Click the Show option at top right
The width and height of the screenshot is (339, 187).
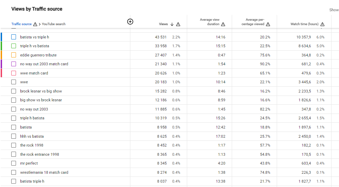click(334, 10)
